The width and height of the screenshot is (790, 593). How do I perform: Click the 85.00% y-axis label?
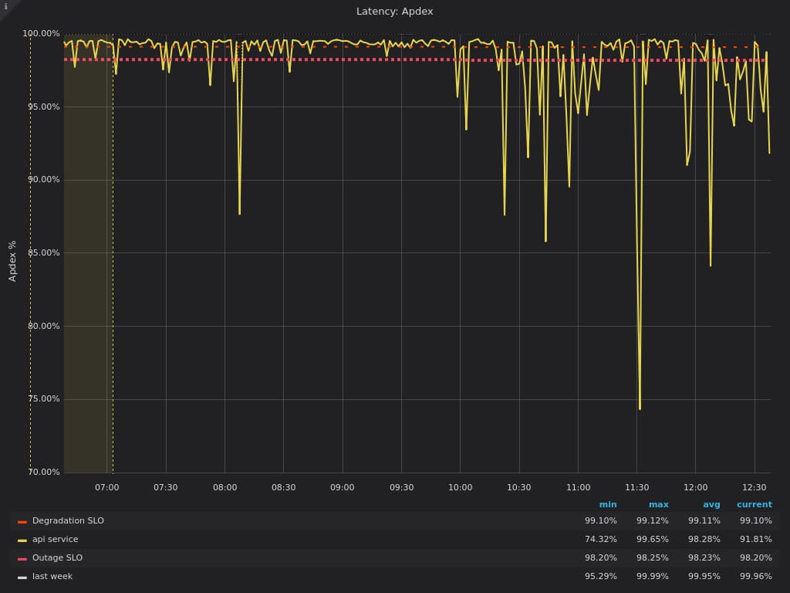click(43, 252)
